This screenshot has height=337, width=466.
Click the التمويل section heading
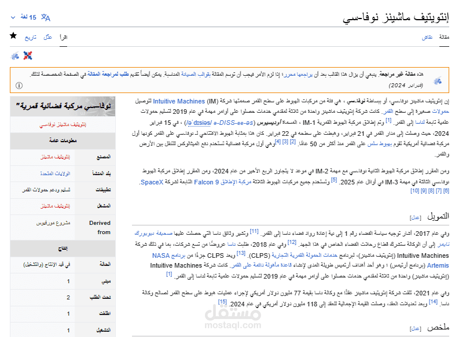point(438,217)
